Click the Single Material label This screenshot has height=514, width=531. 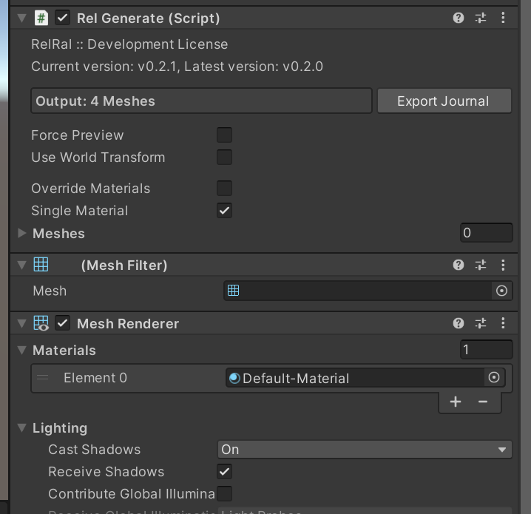point(80,211)
